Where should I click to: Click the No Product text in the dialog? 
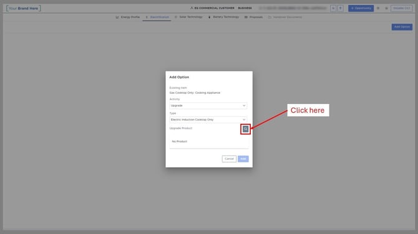(180, 141)
